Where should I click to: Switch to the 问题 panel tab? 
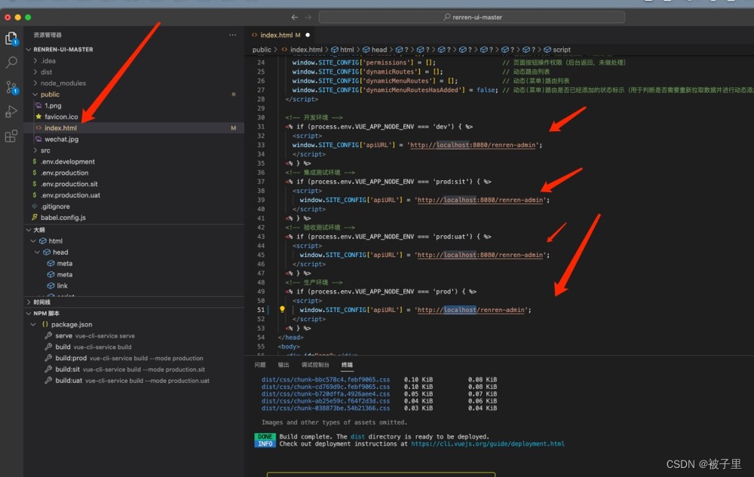point(260,365)
